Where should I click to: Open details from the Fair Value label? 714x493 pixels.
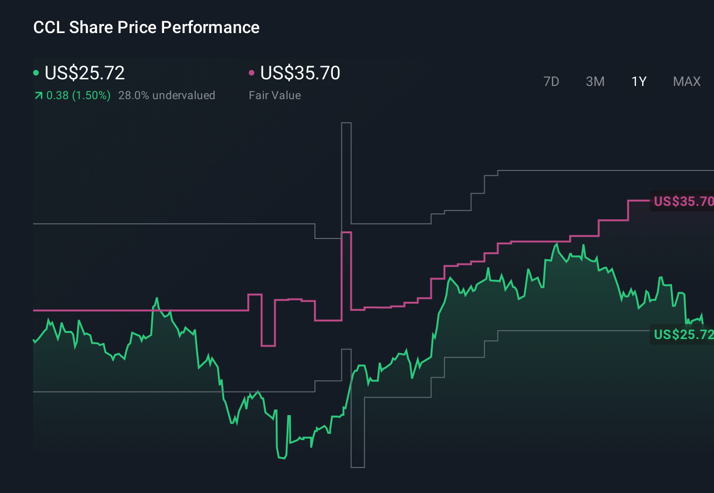click(x=275, y=95)
